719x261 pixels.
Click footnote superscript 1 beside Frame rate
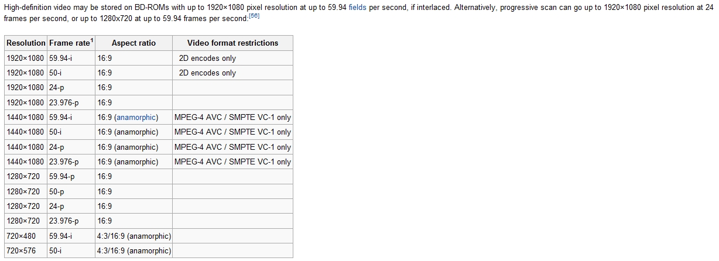[x=92, y=40]
